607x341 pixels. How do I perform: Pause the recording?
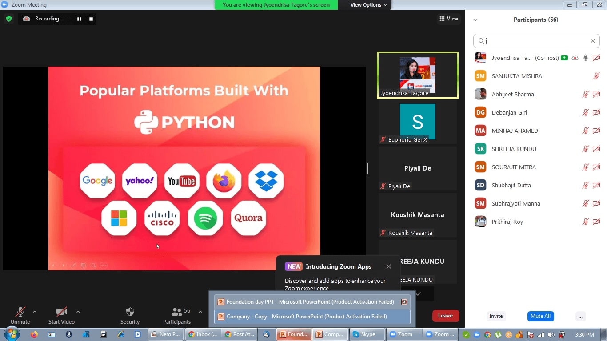[79, 19]
